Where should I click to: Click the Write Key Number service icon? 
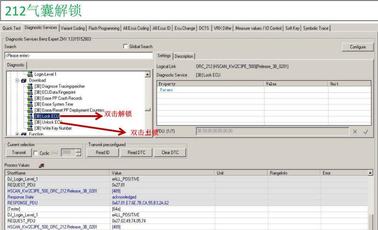point(31,128)
